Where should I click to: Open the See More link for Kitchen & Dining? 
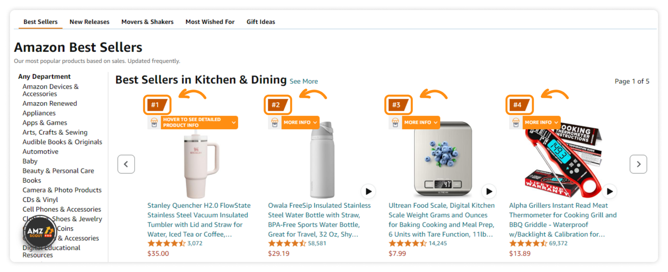(x=304, y=81)
